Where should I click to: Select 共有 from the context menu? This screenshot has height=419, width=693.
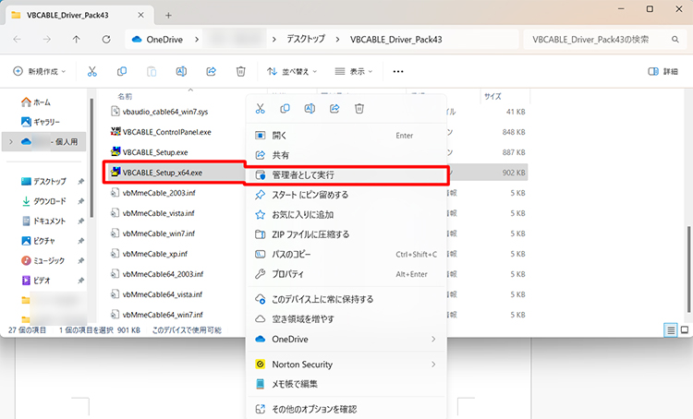tap(346, 155)
